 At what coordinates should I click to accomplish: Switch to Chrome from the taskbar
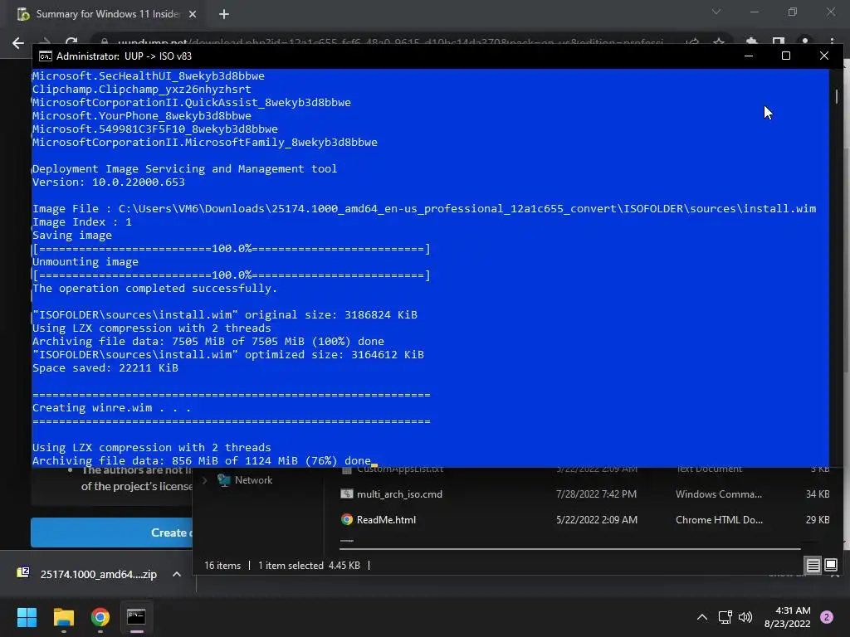[100, 617]
